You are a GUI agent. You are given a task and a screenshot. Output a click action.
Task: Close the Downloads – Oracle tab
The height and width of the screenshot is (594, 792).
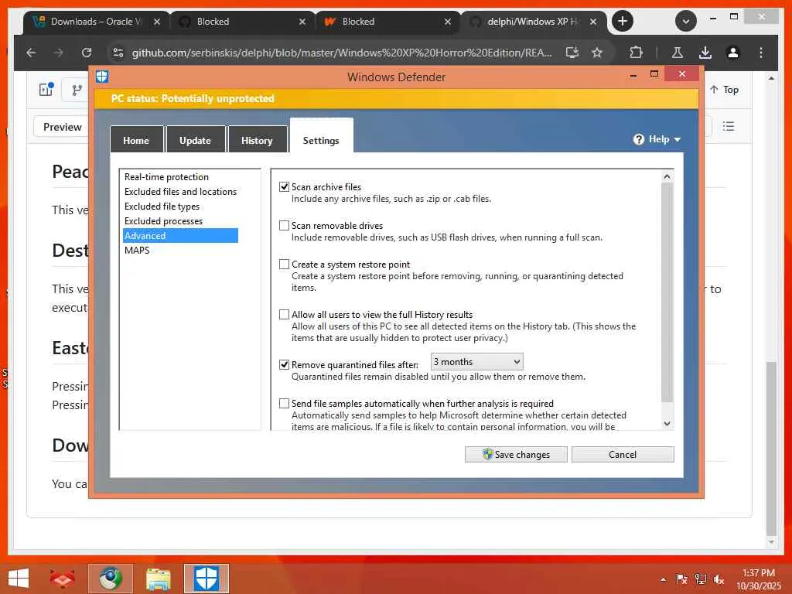pos(157,22)
